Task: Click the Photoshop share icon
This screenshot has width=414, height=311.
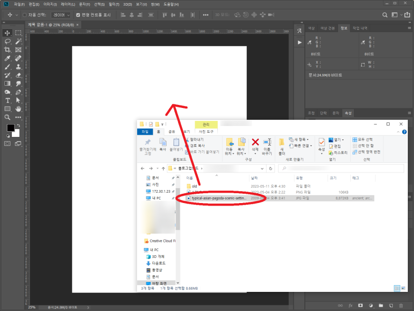Action: [x=407, y=15]
